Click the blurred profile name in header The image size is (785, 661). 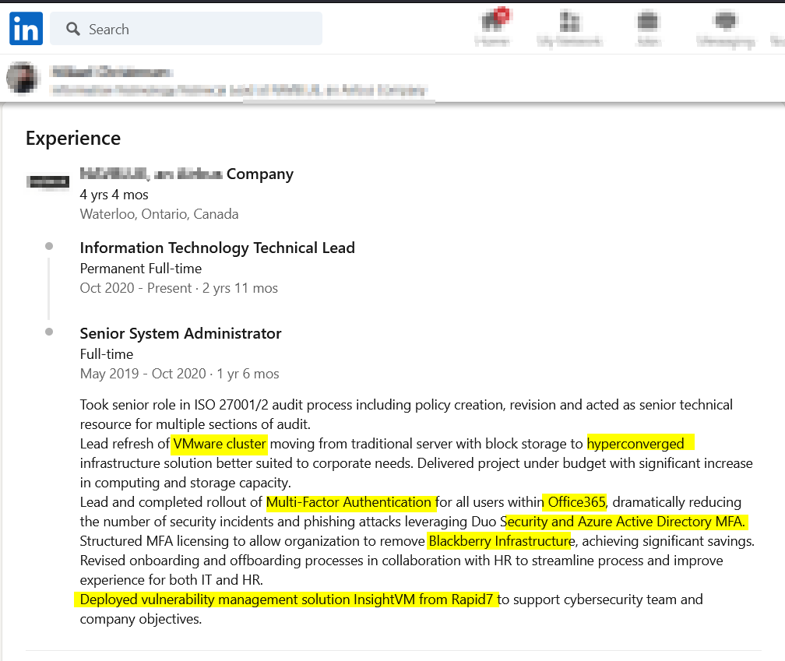click(x=112, y=72)
